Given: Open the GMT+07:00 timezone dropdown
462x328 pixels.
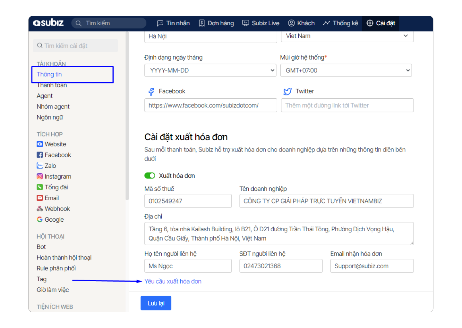Looking at the screenshot, I should tap(346, 70).
